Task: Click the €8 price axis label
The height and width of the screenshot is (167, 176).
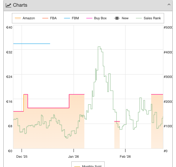Action: click(10, 126)
